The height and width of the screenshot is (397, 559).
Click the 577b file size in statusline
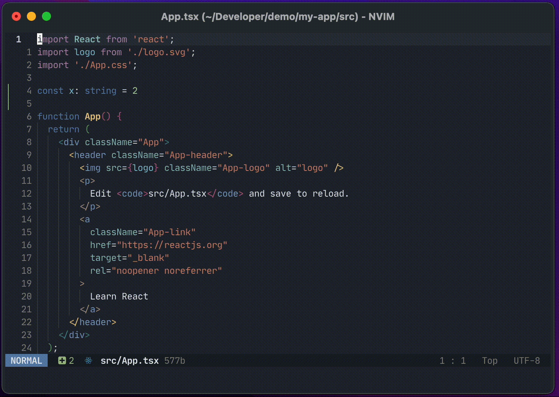[x=175, y=361]
